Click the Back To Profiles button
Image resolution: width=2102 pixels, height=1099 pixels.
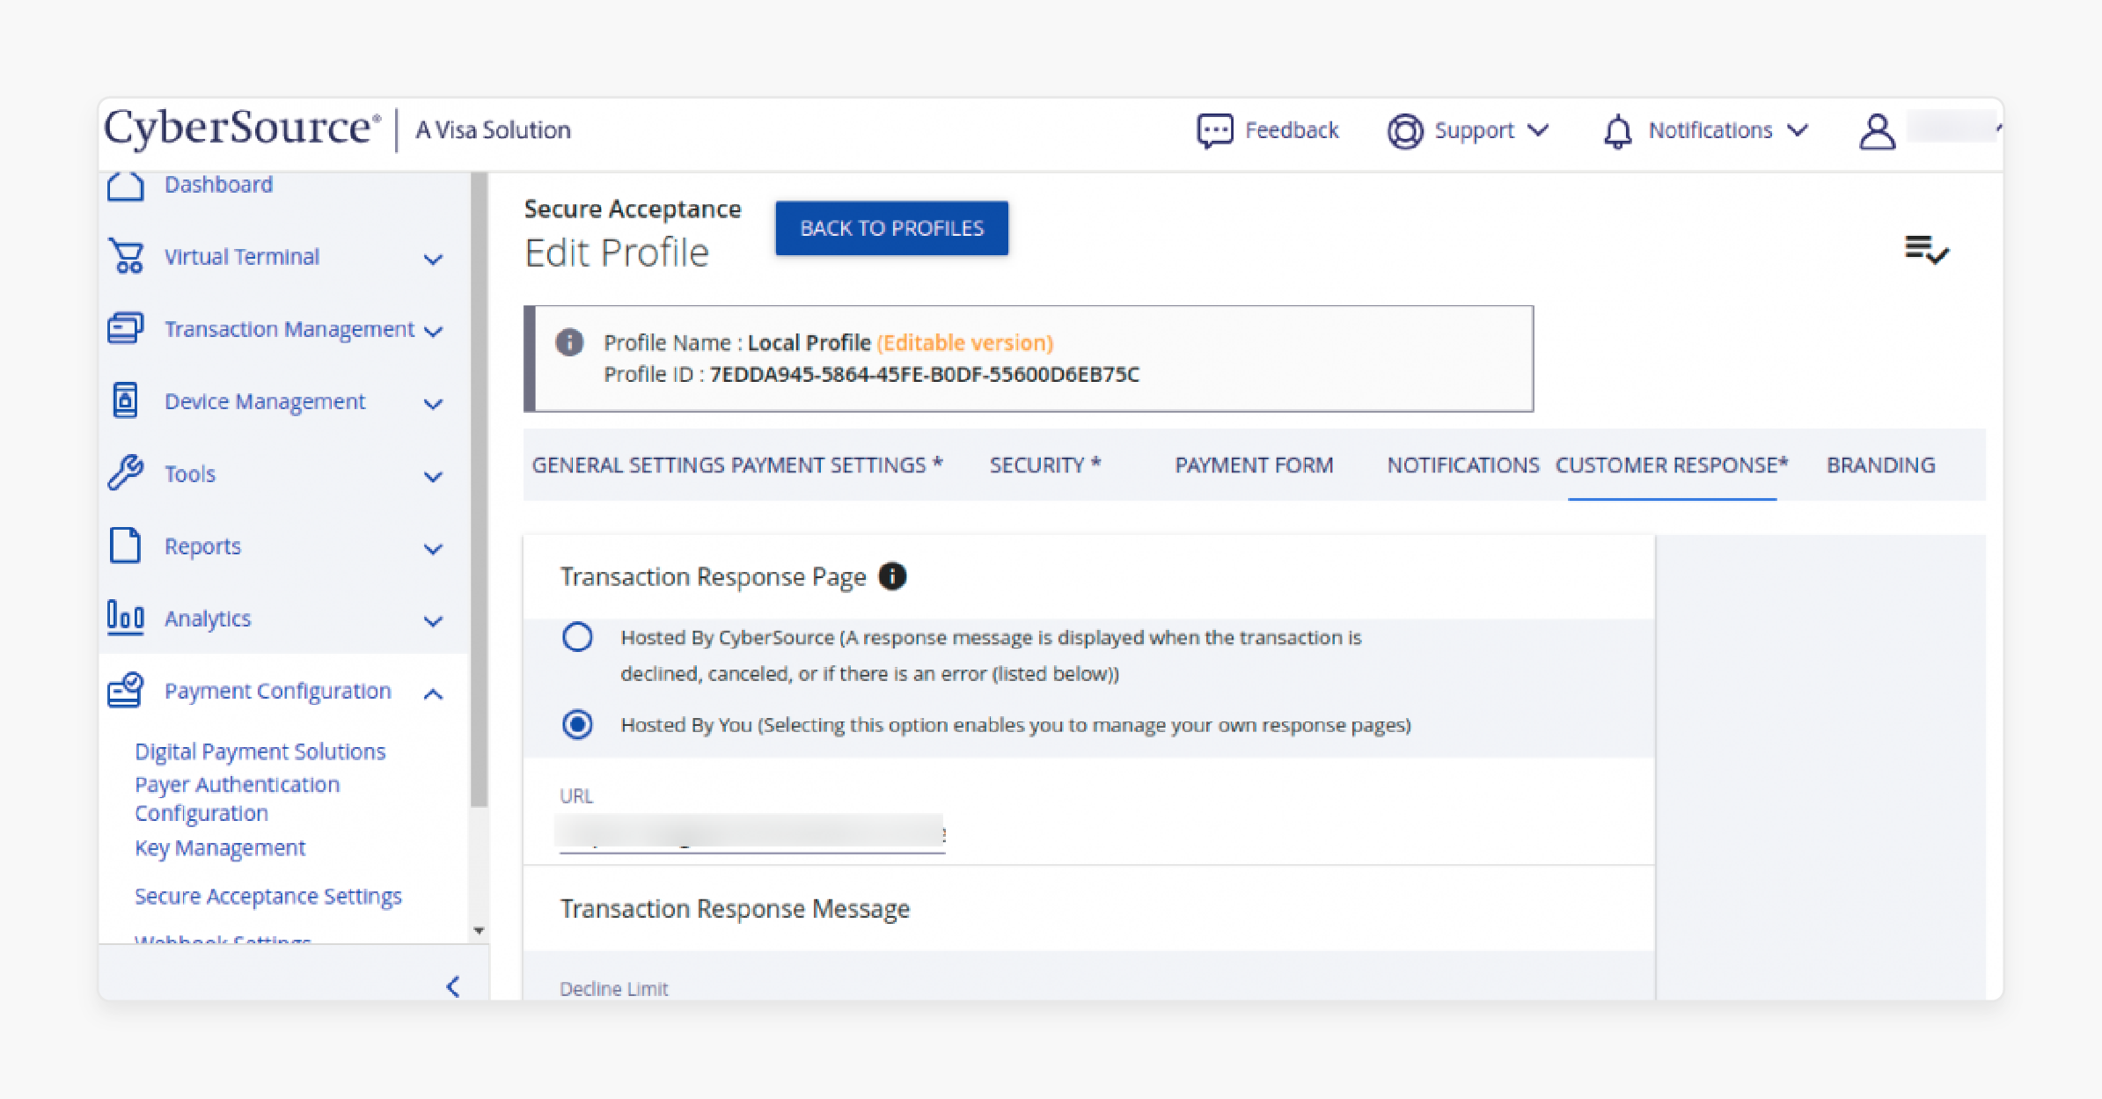[891, 228]
